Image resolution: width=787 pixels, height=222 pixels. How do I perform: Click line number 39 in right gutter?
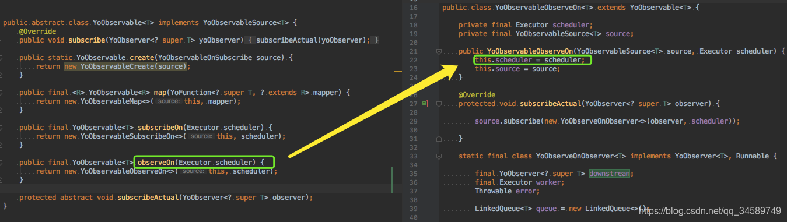(414, 209)
